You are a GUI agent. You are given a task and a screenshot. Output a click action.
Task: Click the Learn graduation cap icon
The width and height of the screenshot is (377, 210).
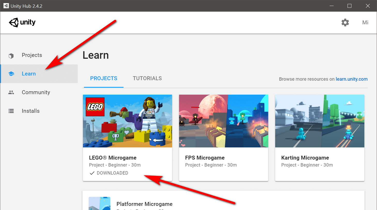coord(11,74)
